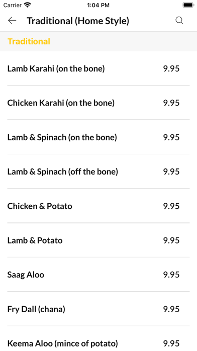Select Saag Aloo from menu
Screen dimensions: 197x351
point(98,274)
